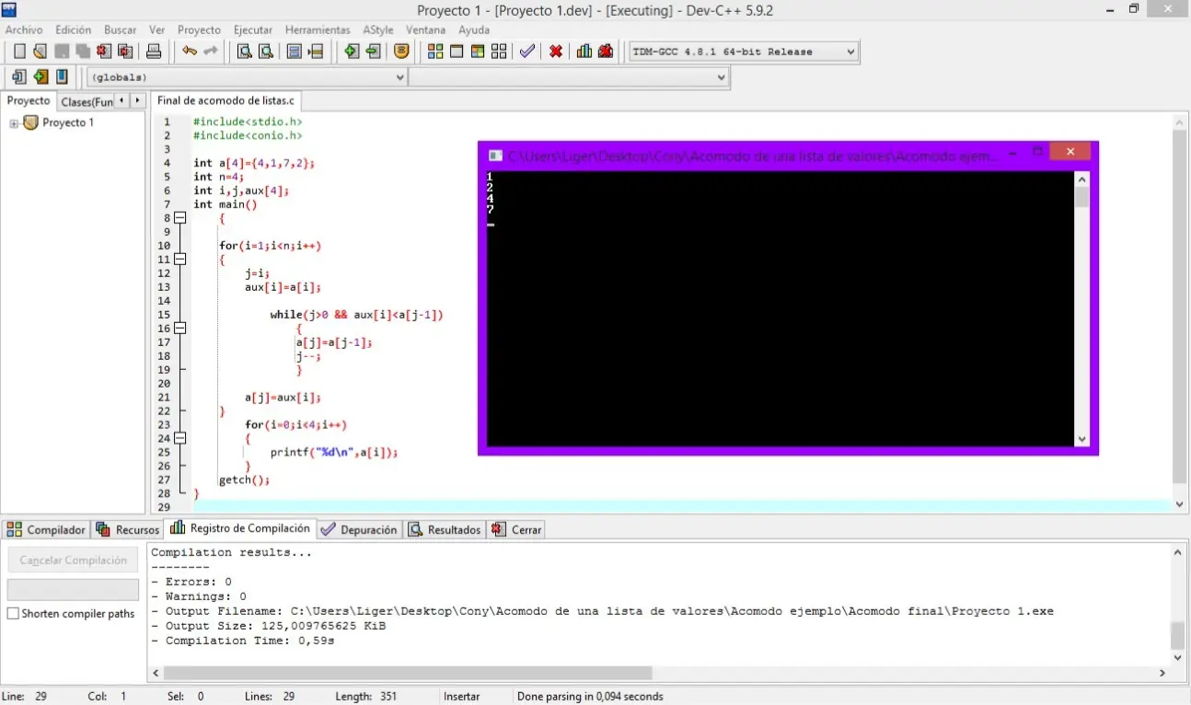The height and width of the screenshot is (705, 1191).
Task: Click the Cancelar Compilación button
Action: point(73,561)
